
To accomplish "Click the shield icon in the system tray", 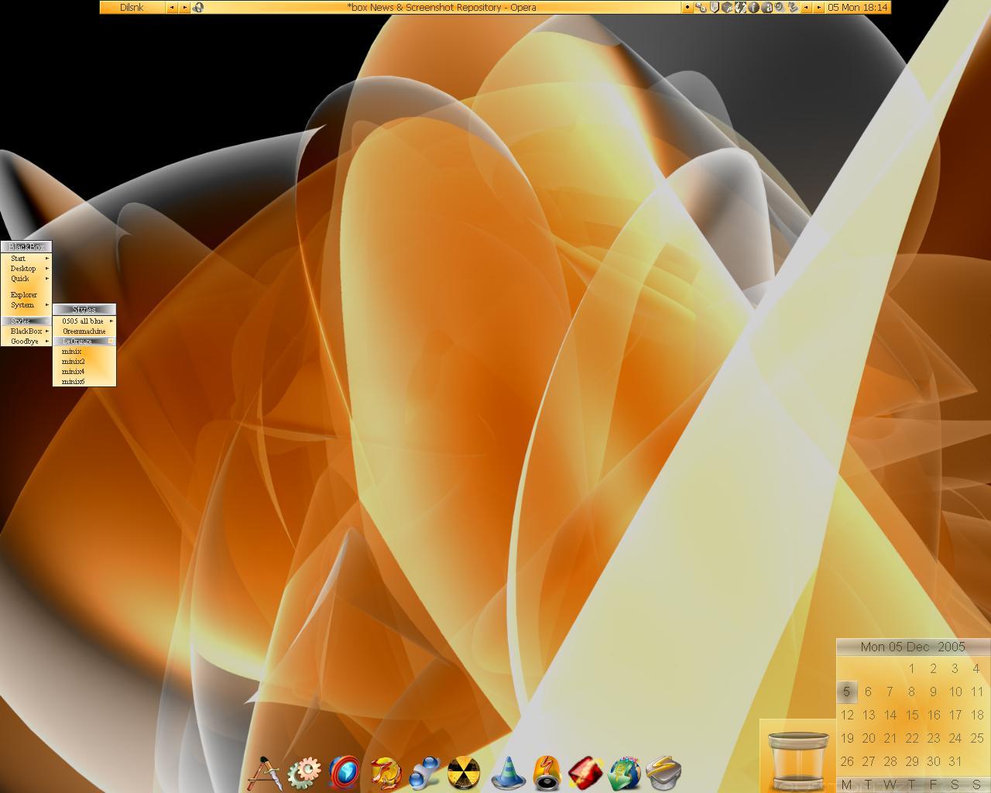I will click(714, 8).
